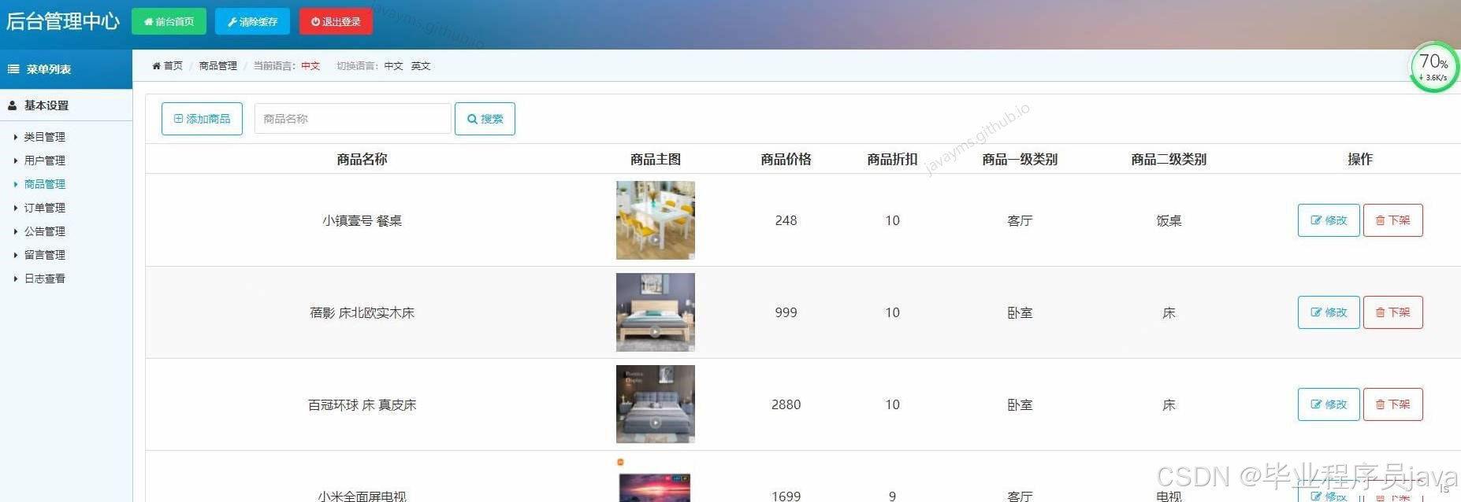Click the 商品价格 column header
1461x502 pixels.
(786, 159)
